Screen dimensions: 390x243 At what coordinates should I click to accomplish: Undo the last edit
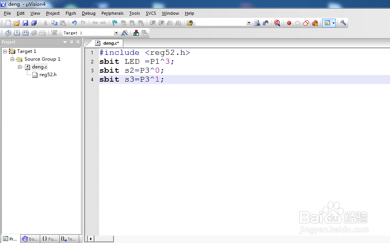[x=74, y=23]
